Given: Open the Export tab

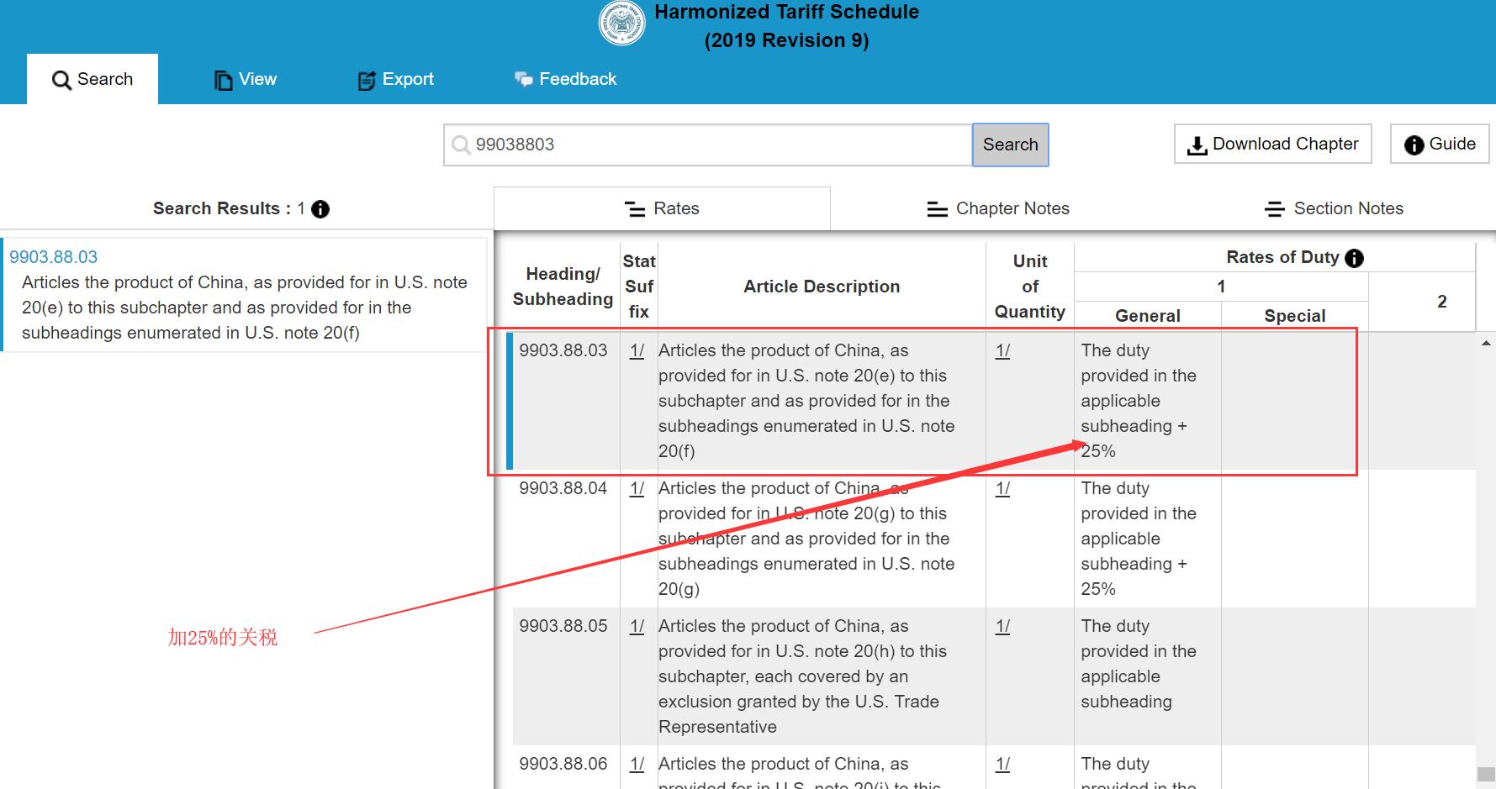Looking at the screenshot, I should coord(395,79).
